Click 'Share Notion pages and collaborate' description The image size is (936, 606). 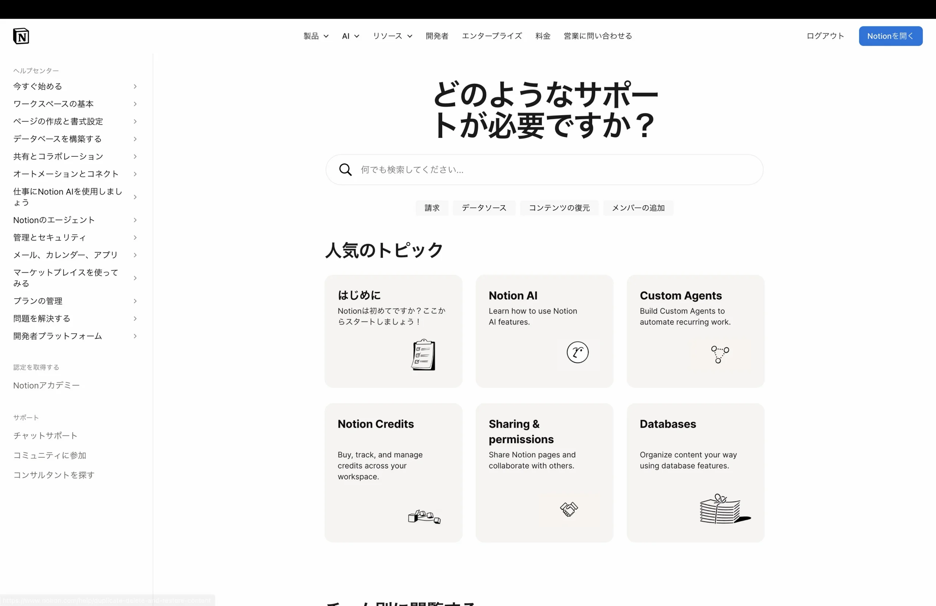532,460
